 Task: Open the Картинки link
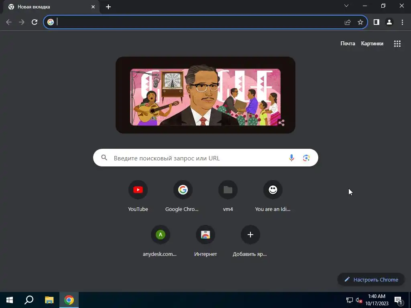(x=372, y=43)
